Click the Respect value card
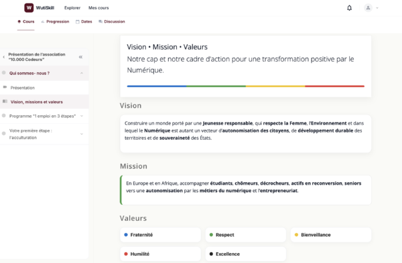 [246, 235]
